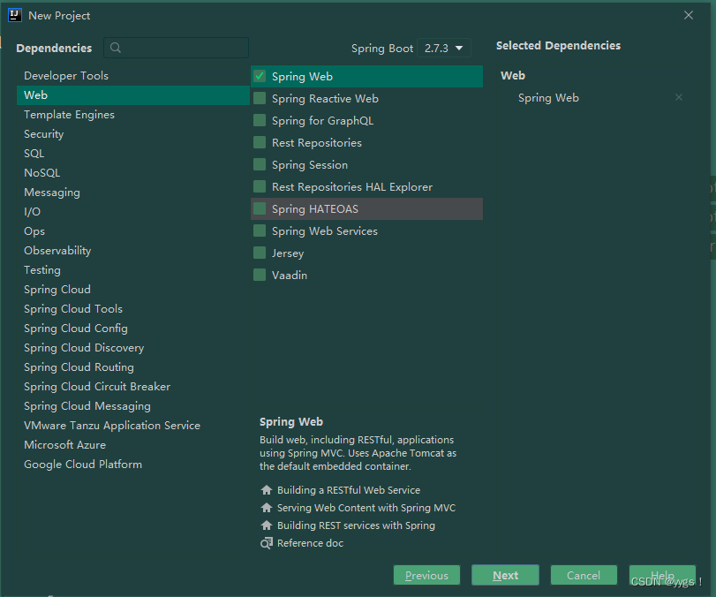716x597 pixels.
Task: Open the Spring Boot version dropdown
Action: [444, 48]
